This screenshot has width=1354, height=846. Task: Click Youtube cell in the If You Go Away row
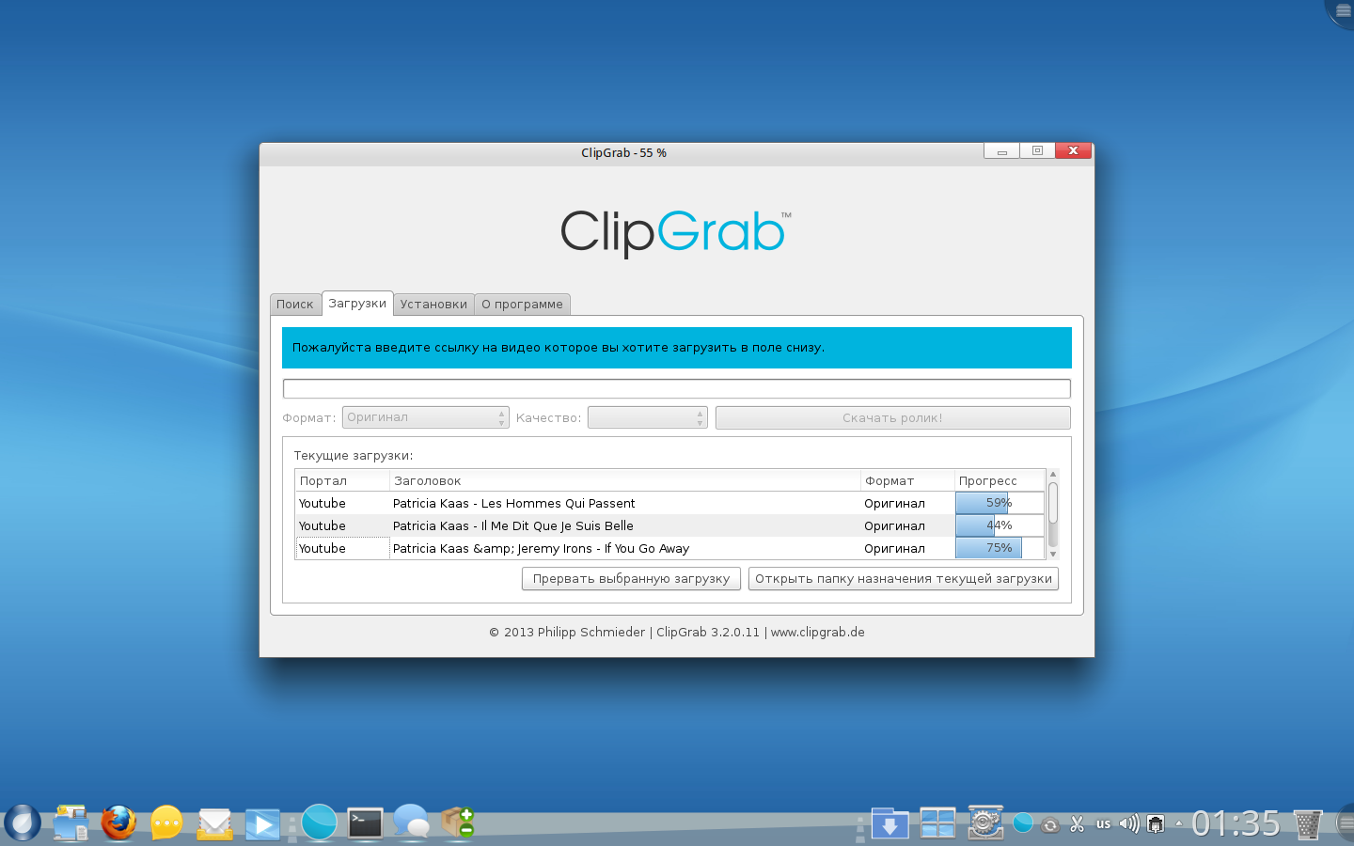pyautogui.click(x=342, y=548)
